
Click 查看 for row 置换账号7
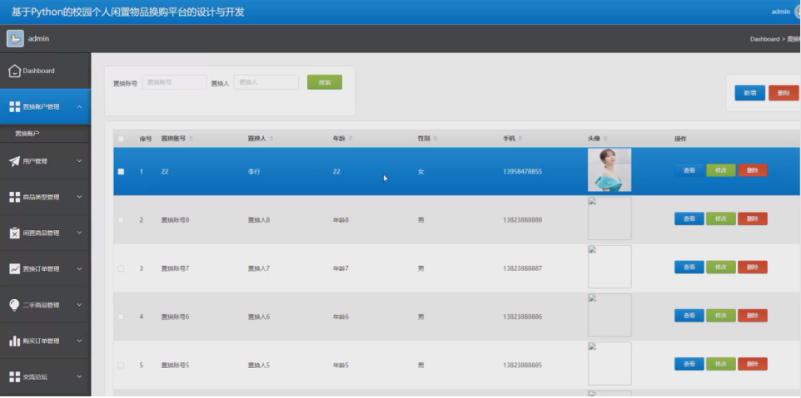click(689, 267)
